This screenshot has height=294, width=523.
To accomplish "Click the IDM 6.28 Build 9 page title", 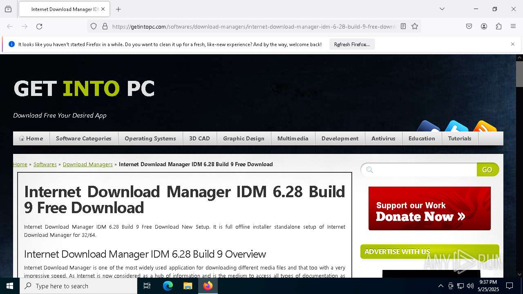I will click(x=185, y=200).
